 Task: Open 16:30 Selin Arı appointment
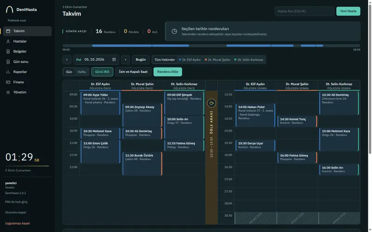click(x=339, y=170)
